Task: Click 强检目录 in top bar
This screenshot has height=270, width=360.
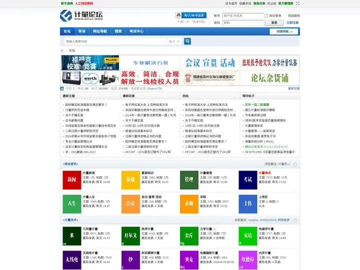Action: click(x=259, y=3)
